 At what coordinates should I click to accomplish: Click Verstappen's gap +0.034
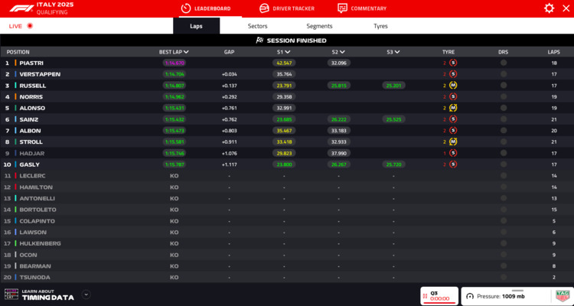[x=229, y=74]
